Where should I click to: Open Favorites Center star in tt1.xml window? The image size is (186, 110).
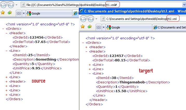(x=3, y=12)
